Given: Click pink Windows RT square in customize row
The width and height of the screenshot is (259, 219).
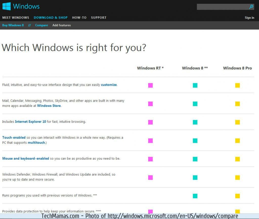Looking at the screenshot, I should tap(150, 85).
